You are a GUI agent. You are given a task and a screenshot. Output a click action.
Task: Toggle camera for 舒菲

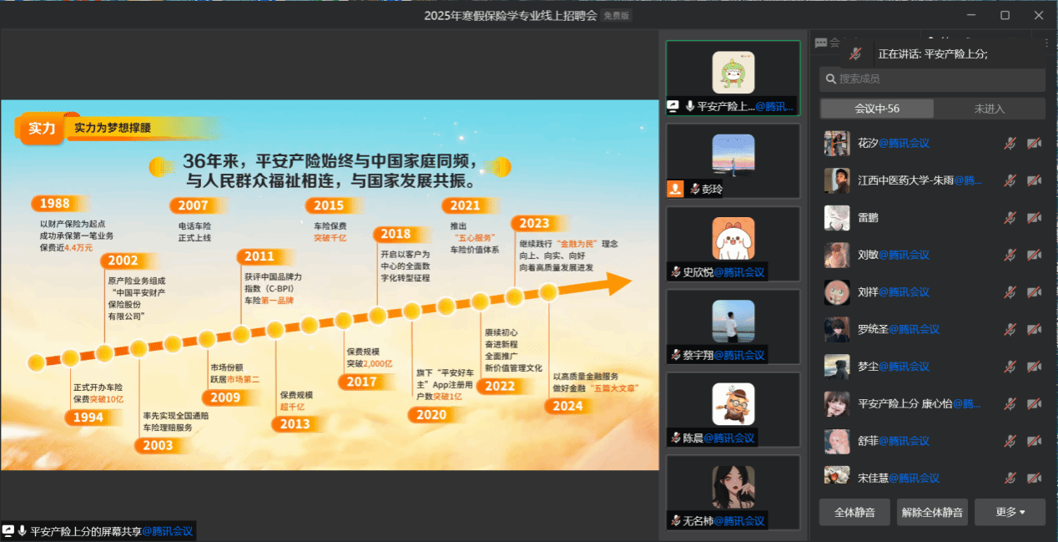[x=1034, y=441]
